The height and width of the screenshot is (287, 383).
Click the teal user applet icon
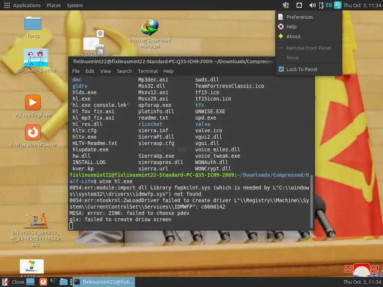coord(338,5)
